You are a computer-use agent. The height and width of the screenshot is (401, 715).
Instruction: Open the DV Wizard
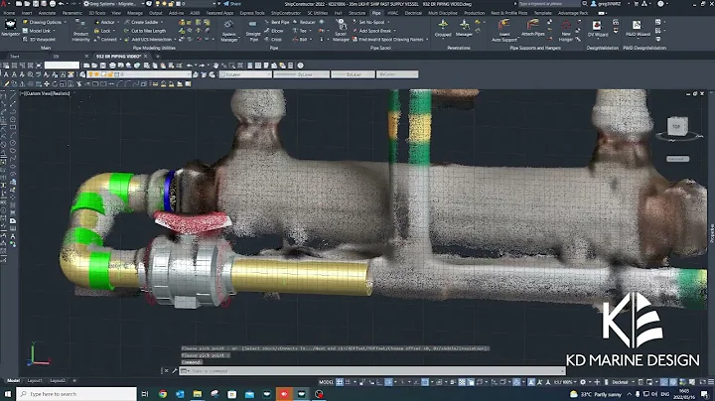pos(597,28)
